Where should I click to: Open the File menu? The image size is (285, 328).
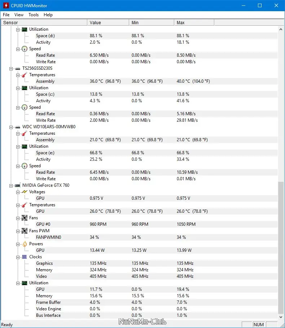[6, 15]
